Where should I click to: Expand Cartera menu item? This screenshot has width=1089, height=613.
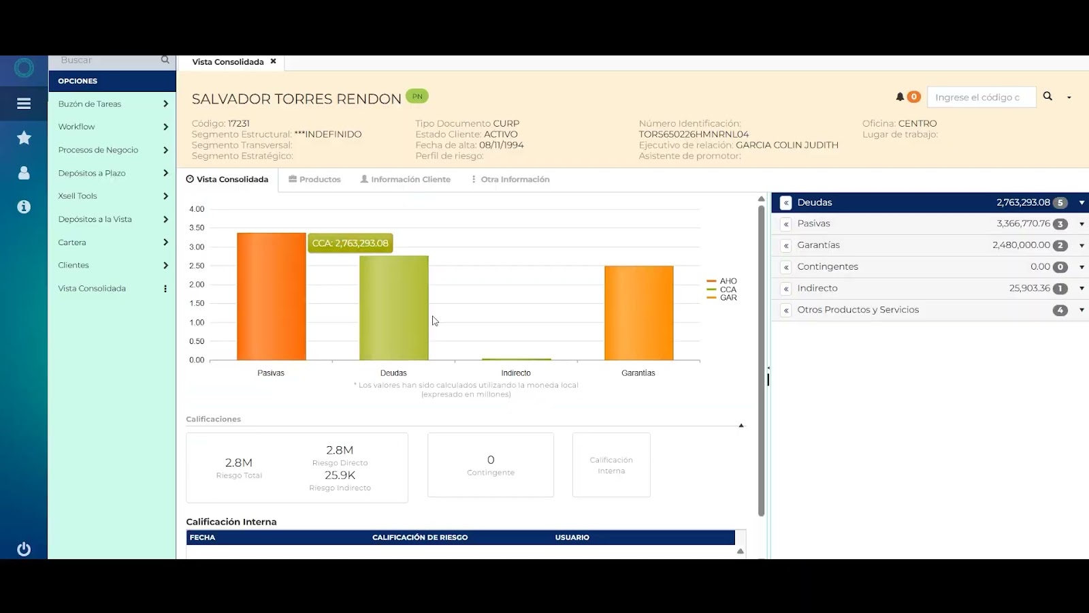(112, 242)
